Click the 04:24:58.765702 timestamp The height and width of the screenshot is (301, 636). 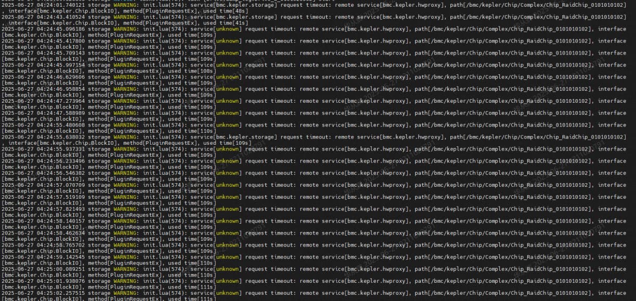60,245
